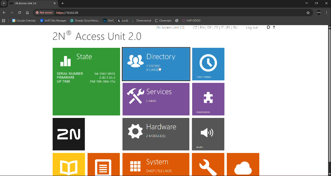The height and width of the screenshot is (176, 331).
Task: Open the State bar chart tile
Action: click(86, 81)
